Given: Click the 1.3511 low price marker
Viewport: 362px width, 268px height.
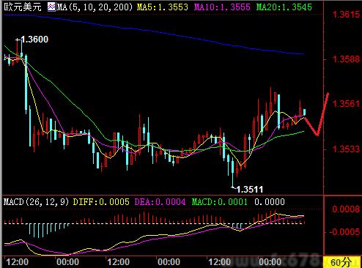Looking at the screenshot, I should pyautogui.click(x=248, y=189).
